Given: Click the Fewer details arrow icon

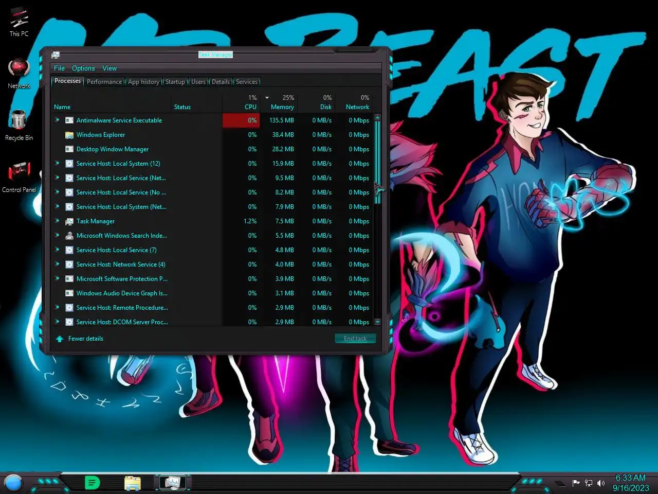Looking at the screenshot, I should click(60, 339).
